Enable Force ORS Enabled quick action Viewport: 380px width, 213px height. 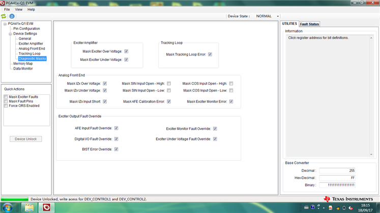(6, 106)
